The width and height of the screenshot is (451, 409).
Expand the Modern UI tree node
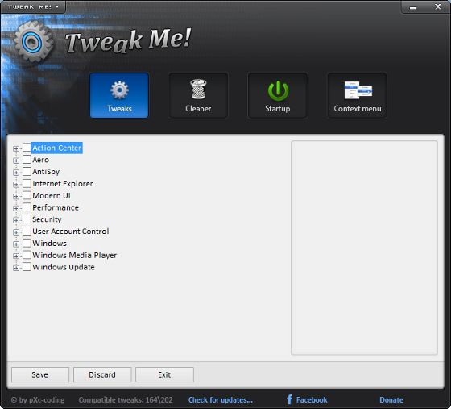(16, 197)
